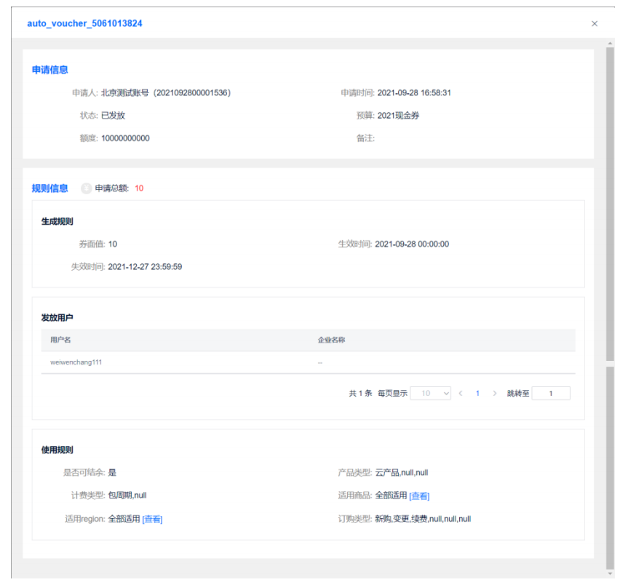Click the 跳转至 page number input
Image resolution: width=620 pixels, height=585 pixels.
pyautogui.click(x=551, y=394)
